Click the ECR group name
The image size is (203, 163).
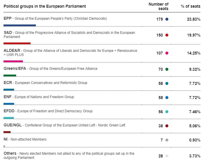pos(8,83)
